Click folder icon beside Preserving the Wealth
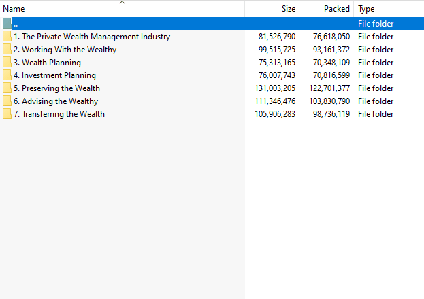The image size is (424, 299). (x=7, y=88)
